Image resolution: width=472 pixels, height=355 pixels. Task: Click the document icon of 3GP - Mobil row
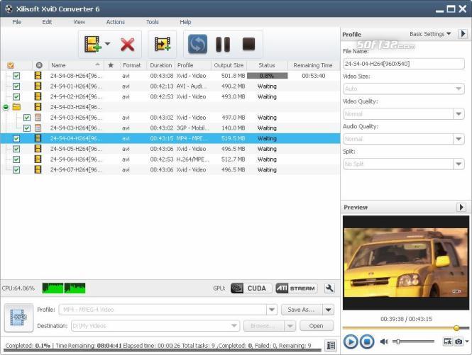pos(38,128)
